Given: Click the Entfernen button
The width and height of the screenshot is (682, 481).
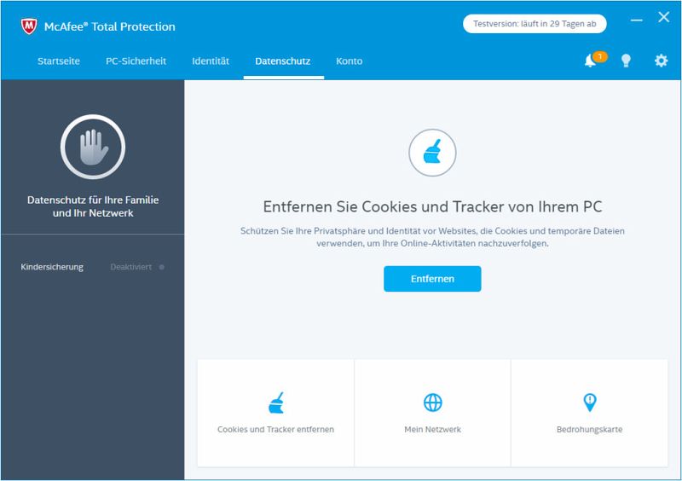Looking at the screenshot, I should point(432,279).
